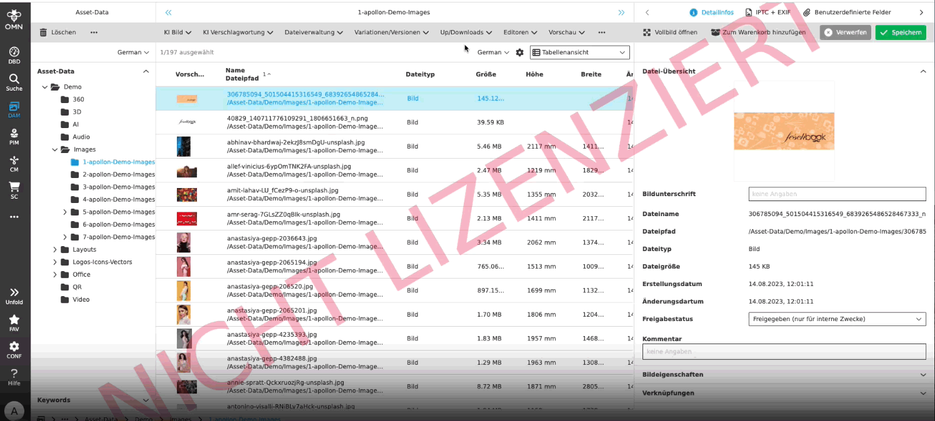Select the QR folder
Image resolution: width=935 pixels, height=421 pixels.
click(77, 287)
